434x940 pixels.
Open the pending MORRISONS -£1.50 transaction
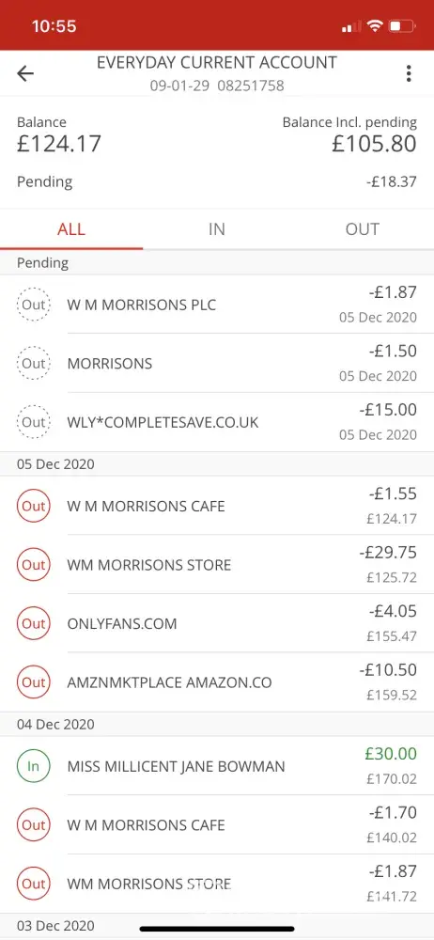pos(217,363)
